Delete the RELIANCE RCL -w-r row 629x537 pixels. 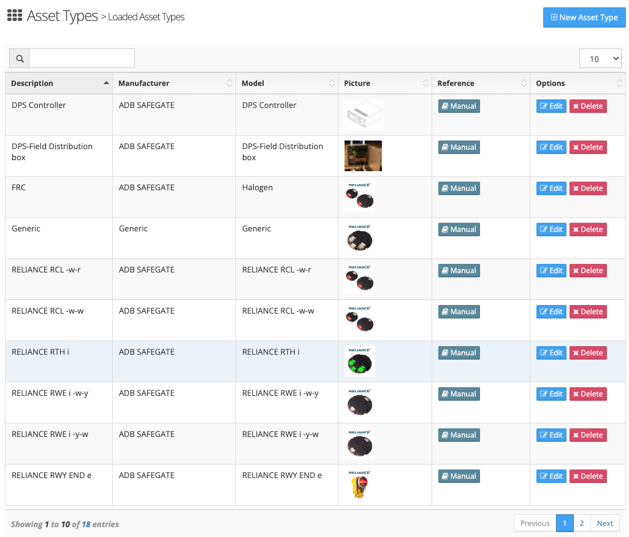point(588,270)
